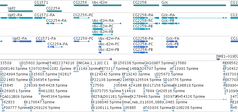Click the CG1571-RA transcript label
The image size is (238, 112).
[45, 15]
